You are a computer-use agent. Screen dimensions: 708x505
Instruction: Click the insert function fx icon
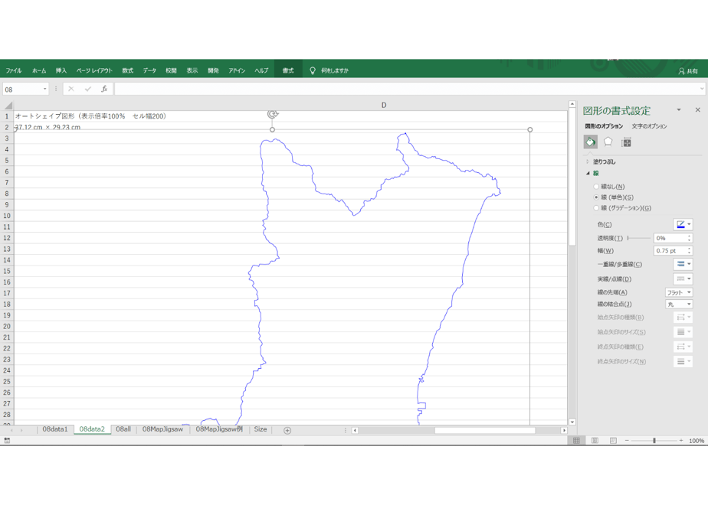point(104,89)
